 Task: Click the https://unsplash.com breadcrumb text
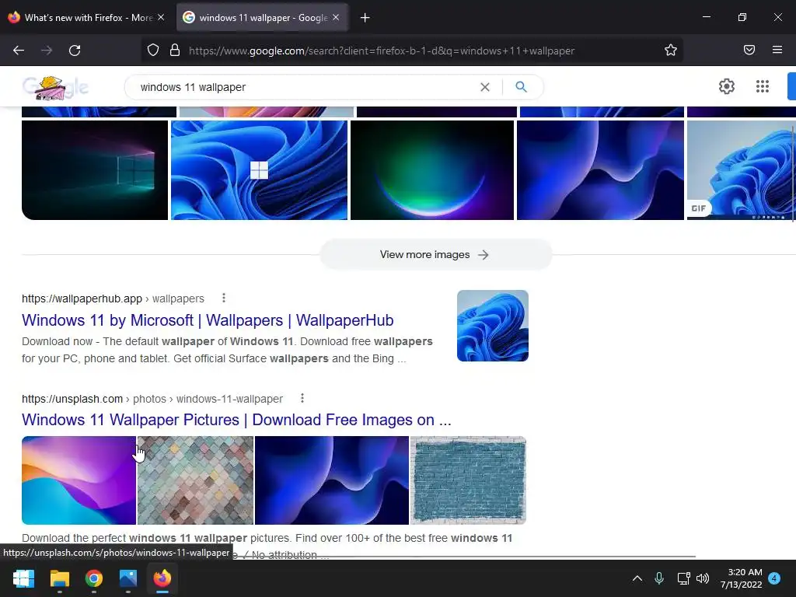(x=72, y=399)
